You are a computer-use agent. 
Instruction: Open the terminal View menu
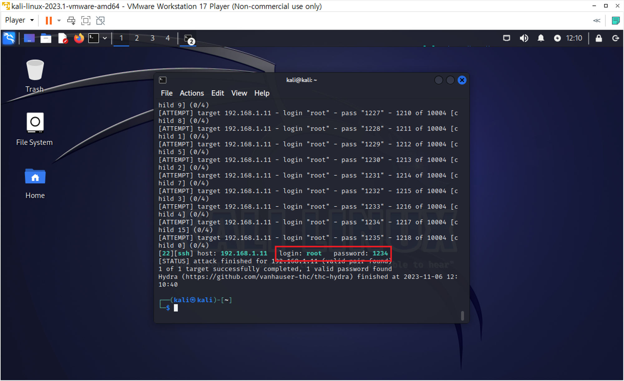click(239, 93)
